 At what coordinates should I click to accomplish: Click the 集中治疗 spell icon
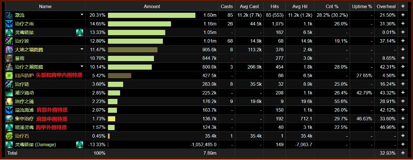(9, 119)
